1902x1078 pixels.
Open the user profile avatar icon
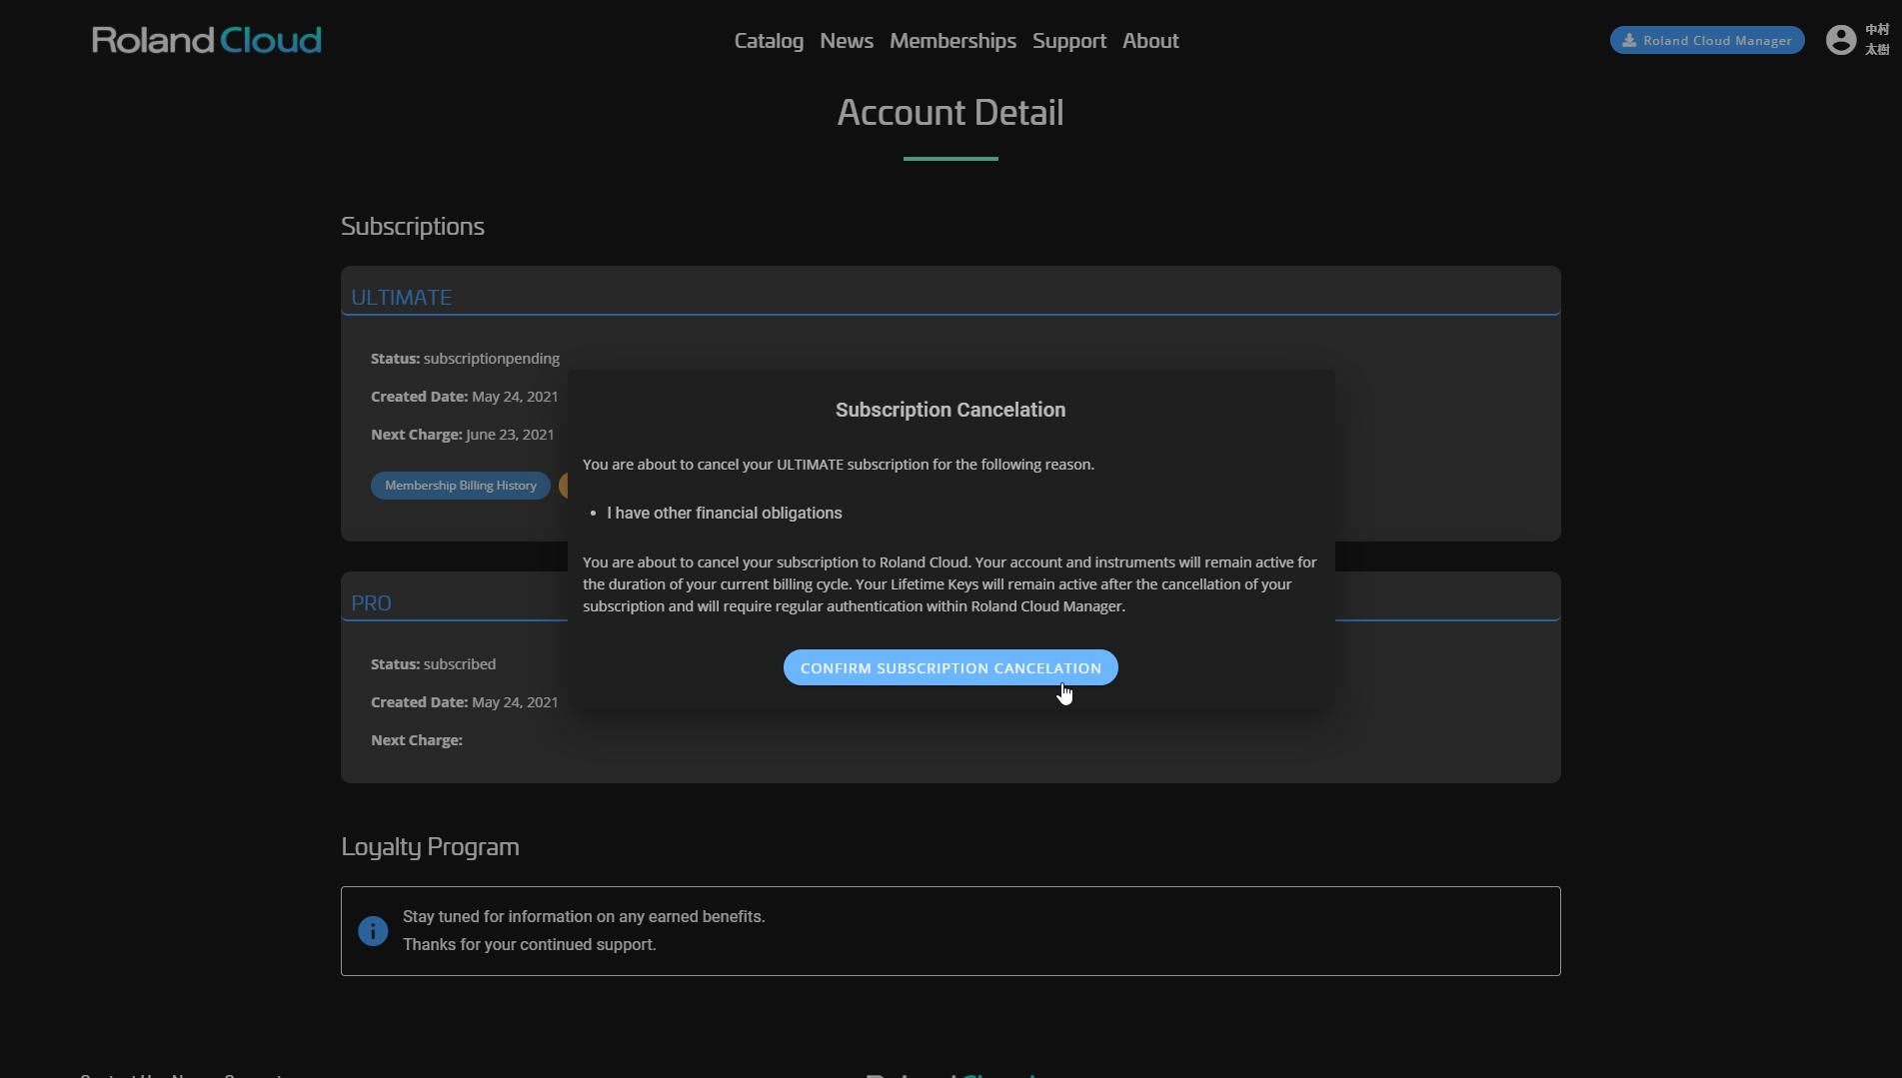[1840, 40]
